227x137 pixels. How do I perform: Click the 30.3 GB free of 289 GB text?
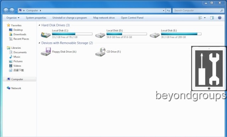tap(173, 37)
